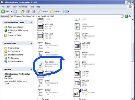135x100 pixels.
Task: Click the grey Forward arrow button
Action: 15,12
